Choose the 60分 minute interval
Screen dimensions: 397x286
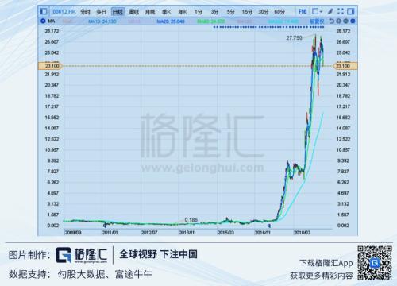click(279, 12)
